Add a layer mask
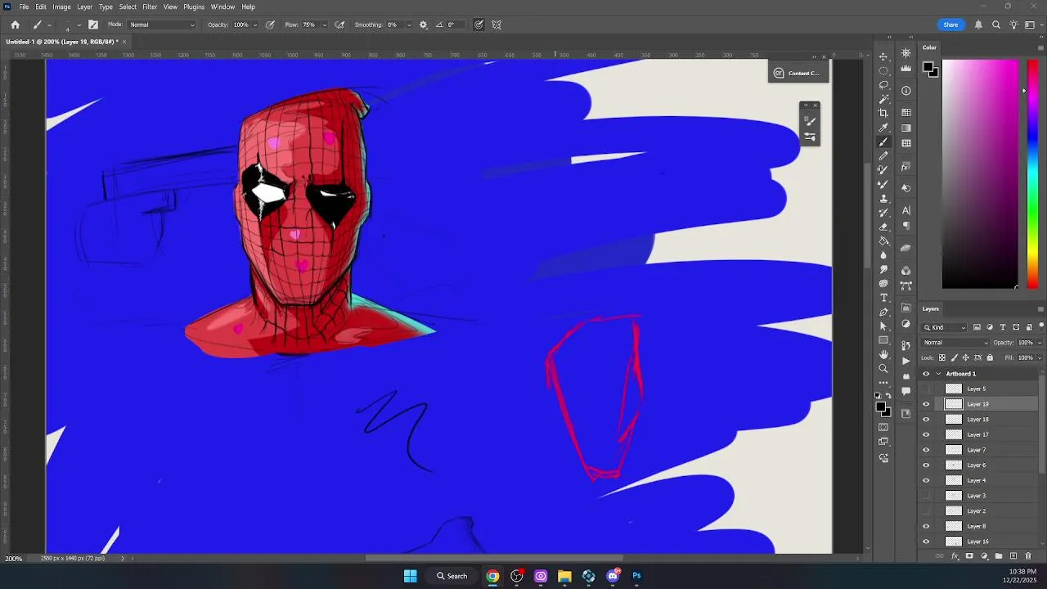Screen dimensions: 1047x589 pyautogui.click(x=969, y=556)
